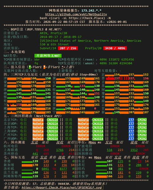Click 电信 CN2GIA badge in 北京TCP row
The width and height of the screenshot is (153, 190).
[x=52, y=120]
